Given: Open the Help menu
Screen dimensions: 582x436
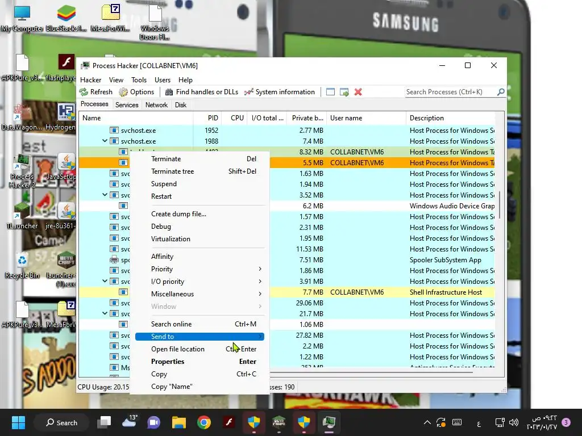Looking at the screenshot, I should (x=185, y=79).
